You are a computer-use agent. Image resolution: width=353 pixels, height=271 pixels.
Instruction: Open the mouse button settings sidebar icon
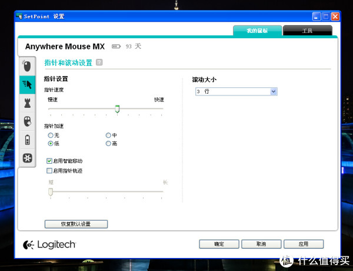point(27,67)
